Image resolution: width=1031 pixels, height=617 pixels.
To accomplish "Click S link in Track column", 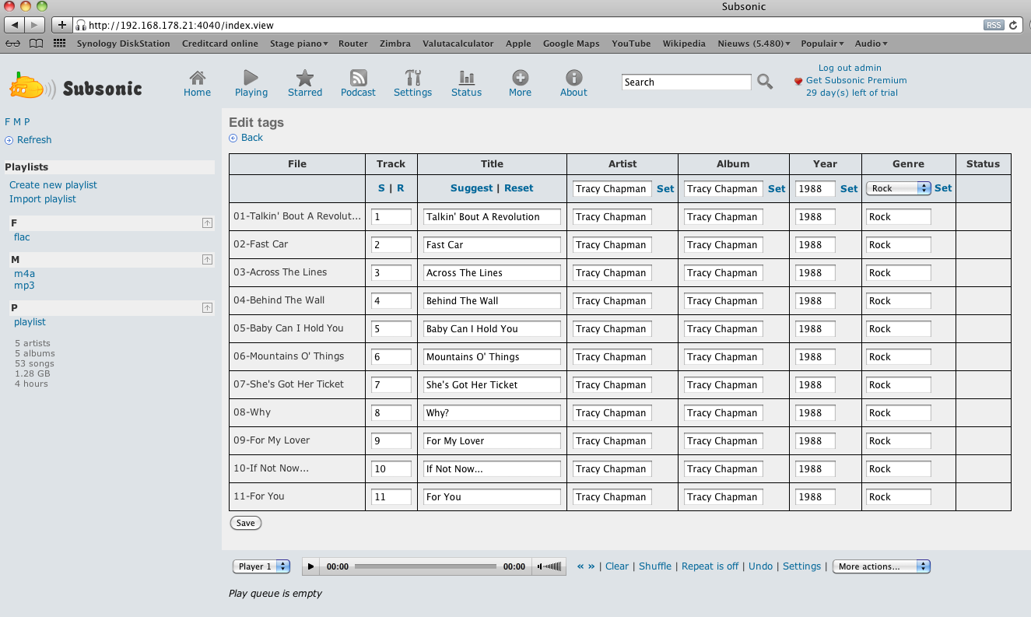I will tap(381, 188).
